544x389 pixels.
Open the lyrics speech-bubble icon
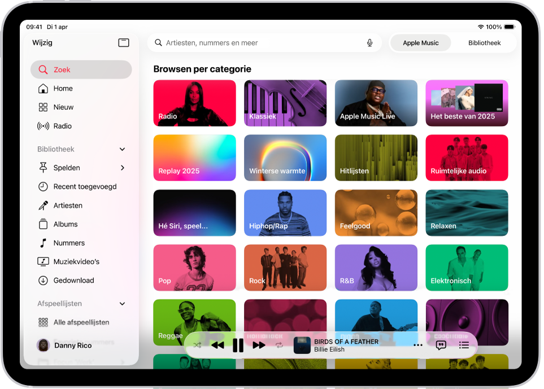(x=441, y=346)
